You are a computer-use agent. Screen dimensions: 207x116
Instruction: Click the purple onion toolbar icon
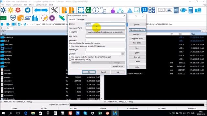coord(113,10)
